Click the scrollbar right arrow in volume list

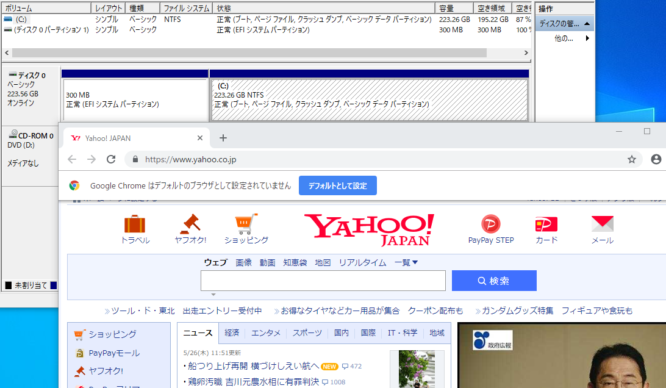click(526, 52)
